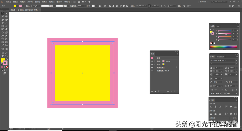
Task: Open the stroke weight dropdown in control bar
Action: (x=38, y=6)
